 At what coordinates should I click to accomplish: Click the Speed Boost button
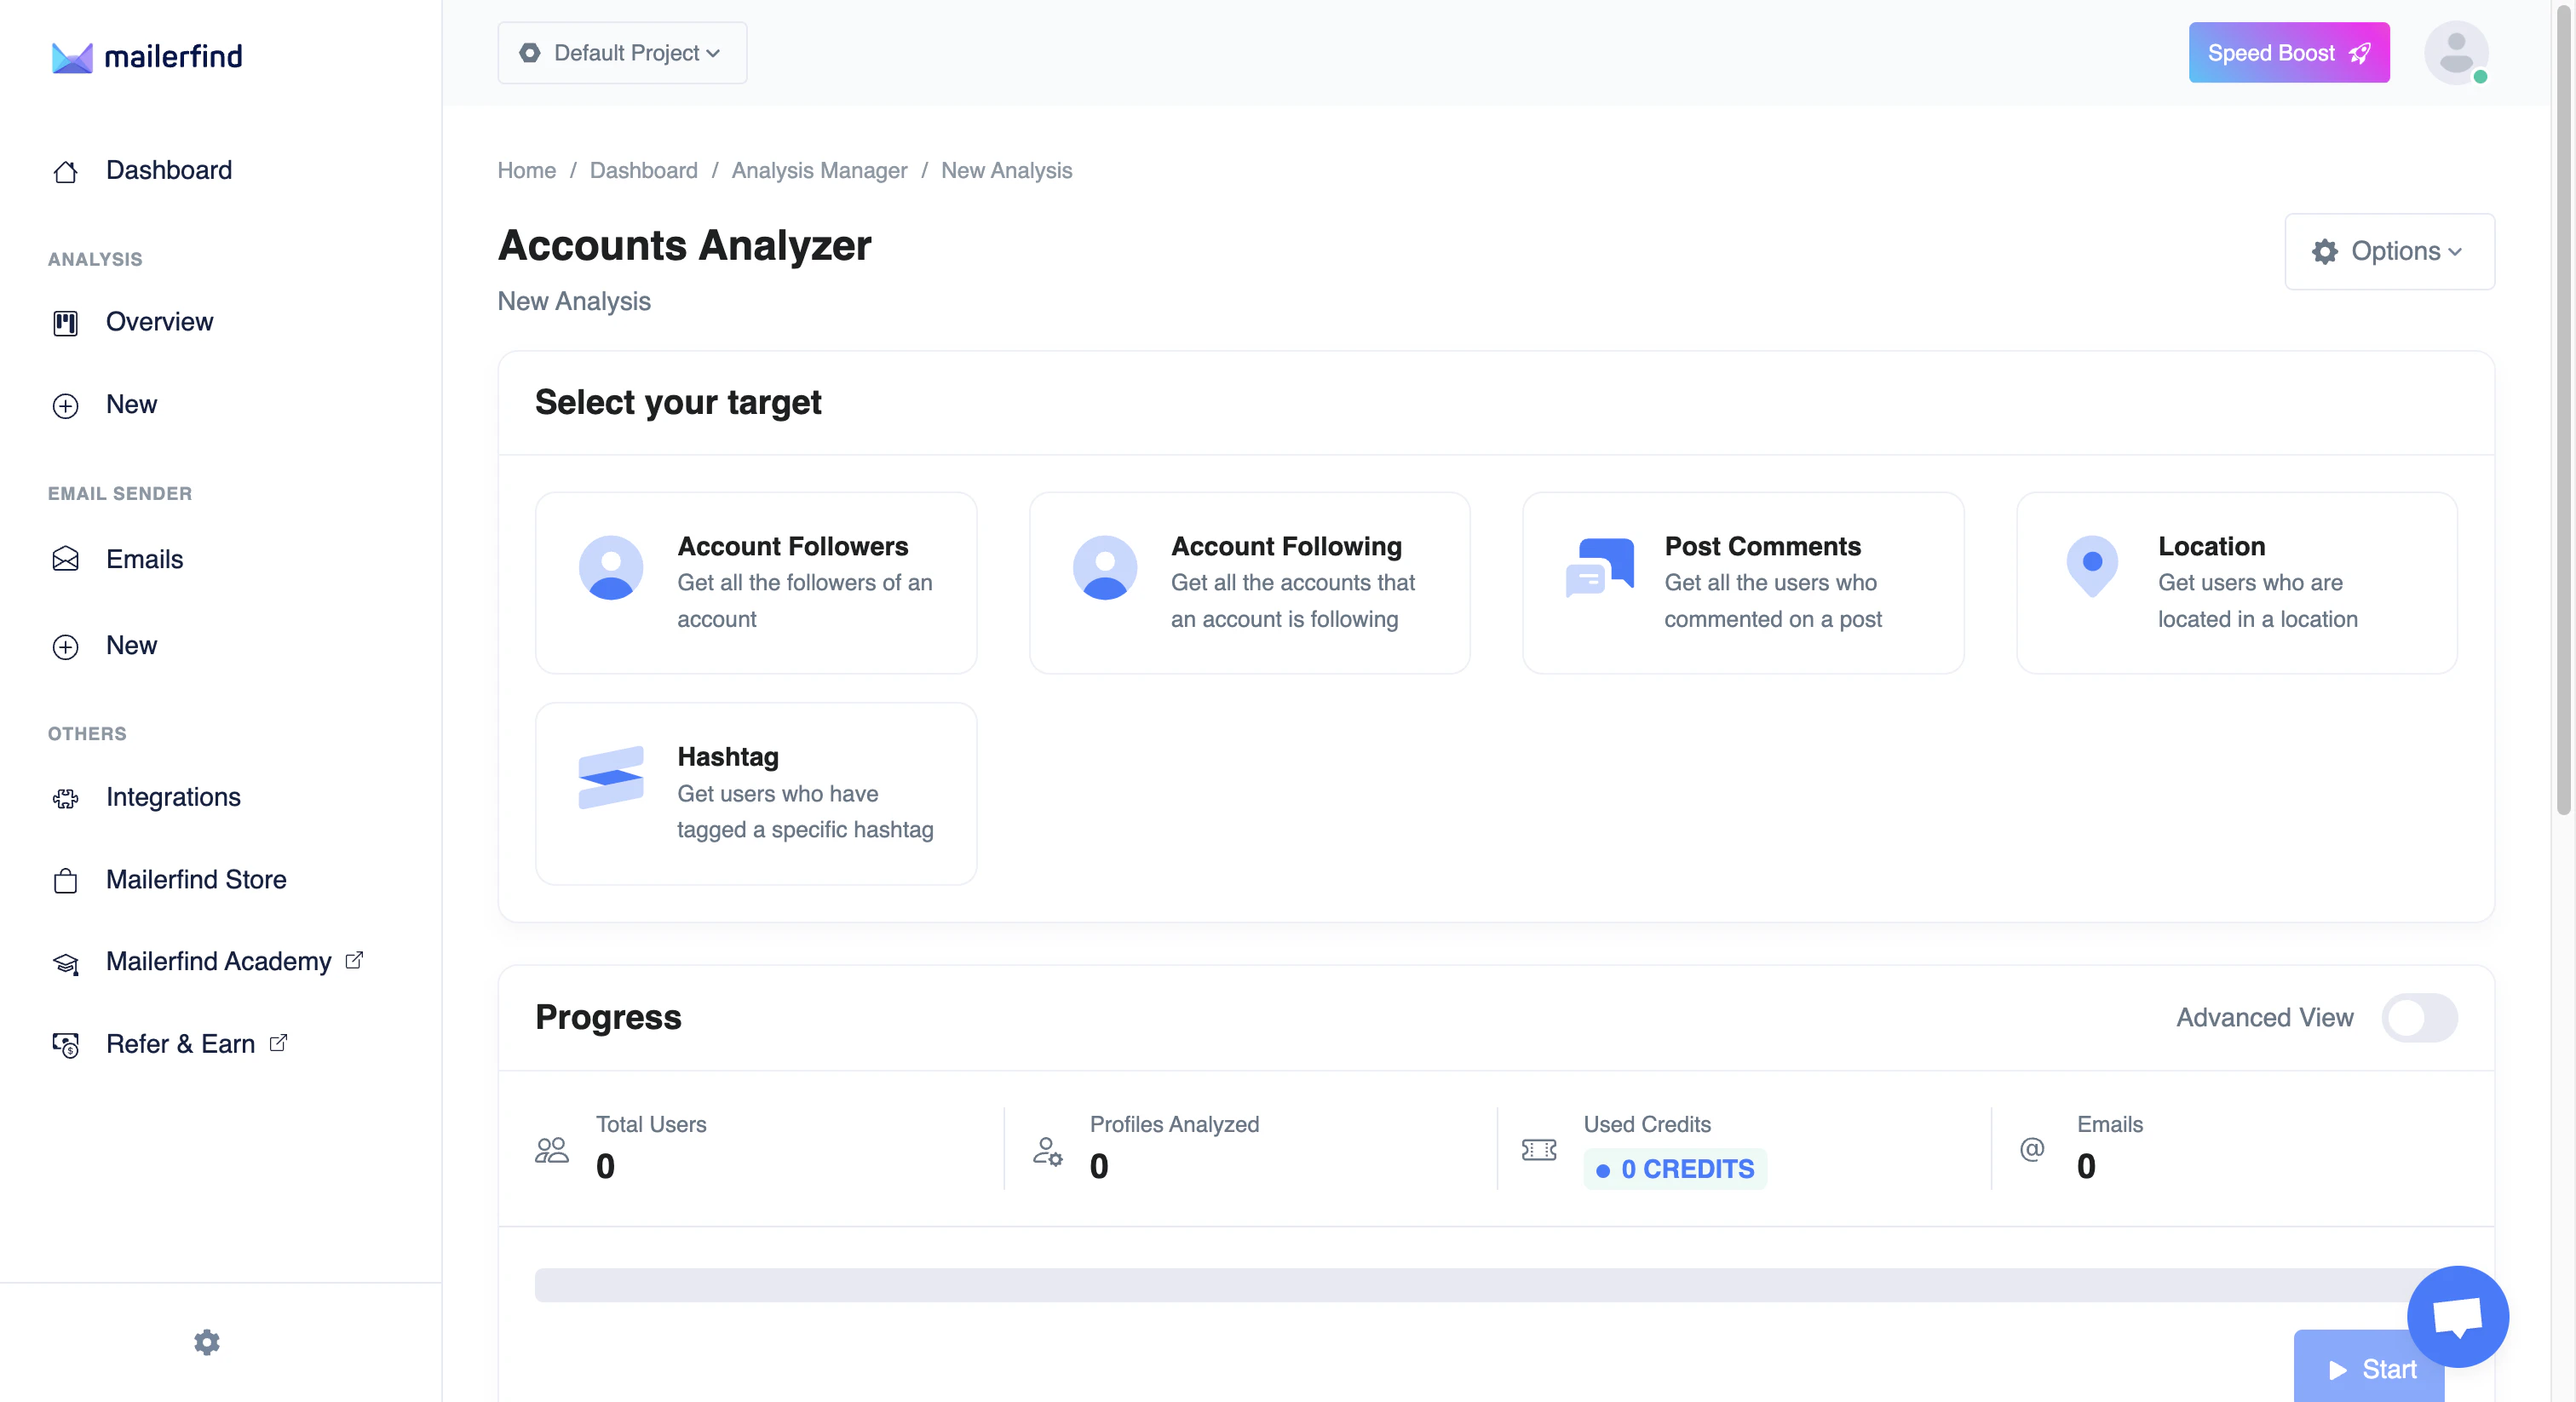(2288, 52)
